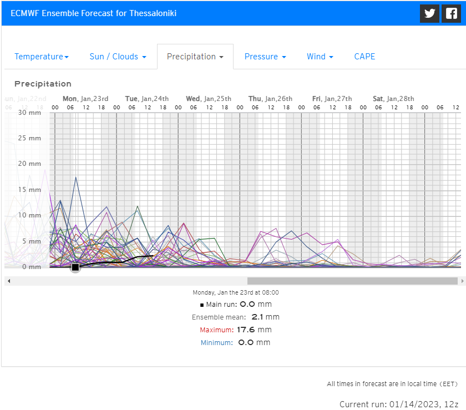The image size is (466, 410).
Task: Click the Wed, Jan,25th date label
Action: [x=209, y=99]
